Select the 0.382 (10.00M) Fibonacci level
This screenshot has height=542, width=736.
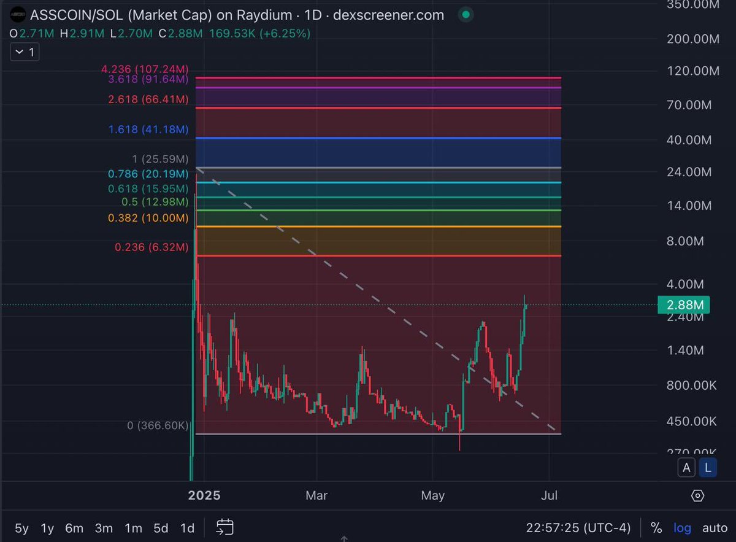[148, 218]
